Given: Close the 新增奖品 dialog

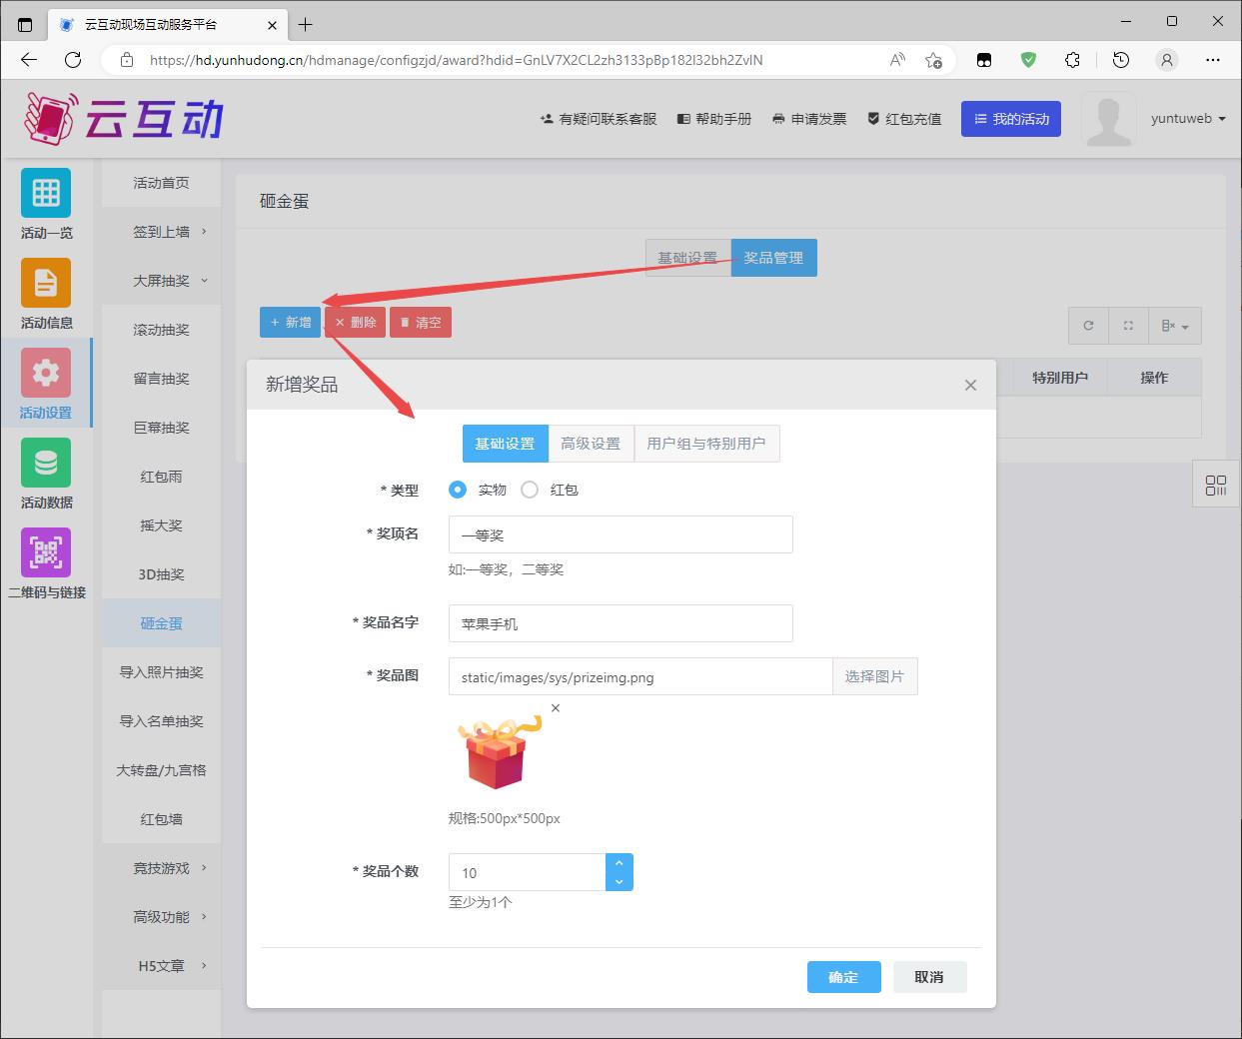Looking at the screenshot, I should [970, 386].
